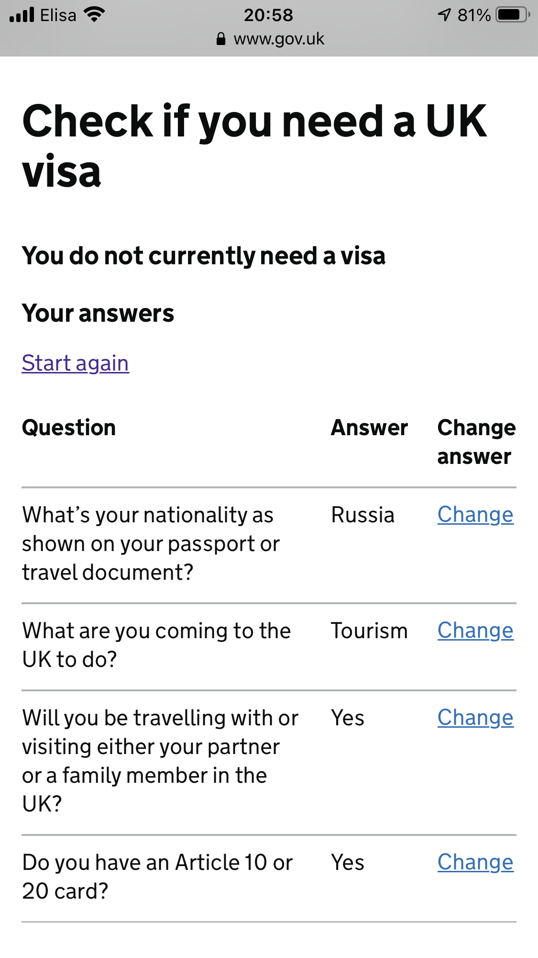This screenshot has height=958, width=538.
Task: Tap the Change answer column header
Action: (x=476, y=442)
